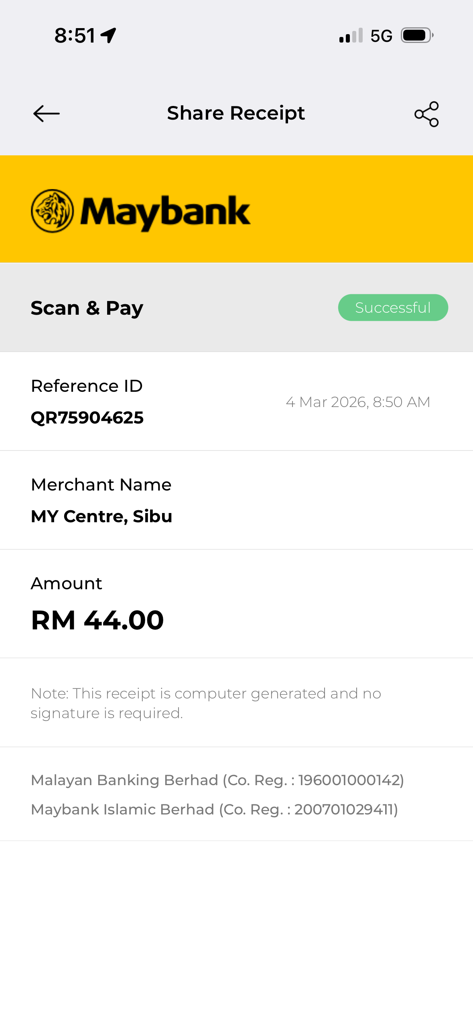
Task: Tap the computer generated receipt note
Action: tap(205, 703)
